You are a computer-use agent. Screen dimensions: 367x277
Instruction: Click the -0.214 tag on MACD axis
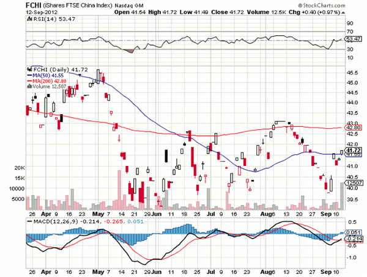(354, 239)
